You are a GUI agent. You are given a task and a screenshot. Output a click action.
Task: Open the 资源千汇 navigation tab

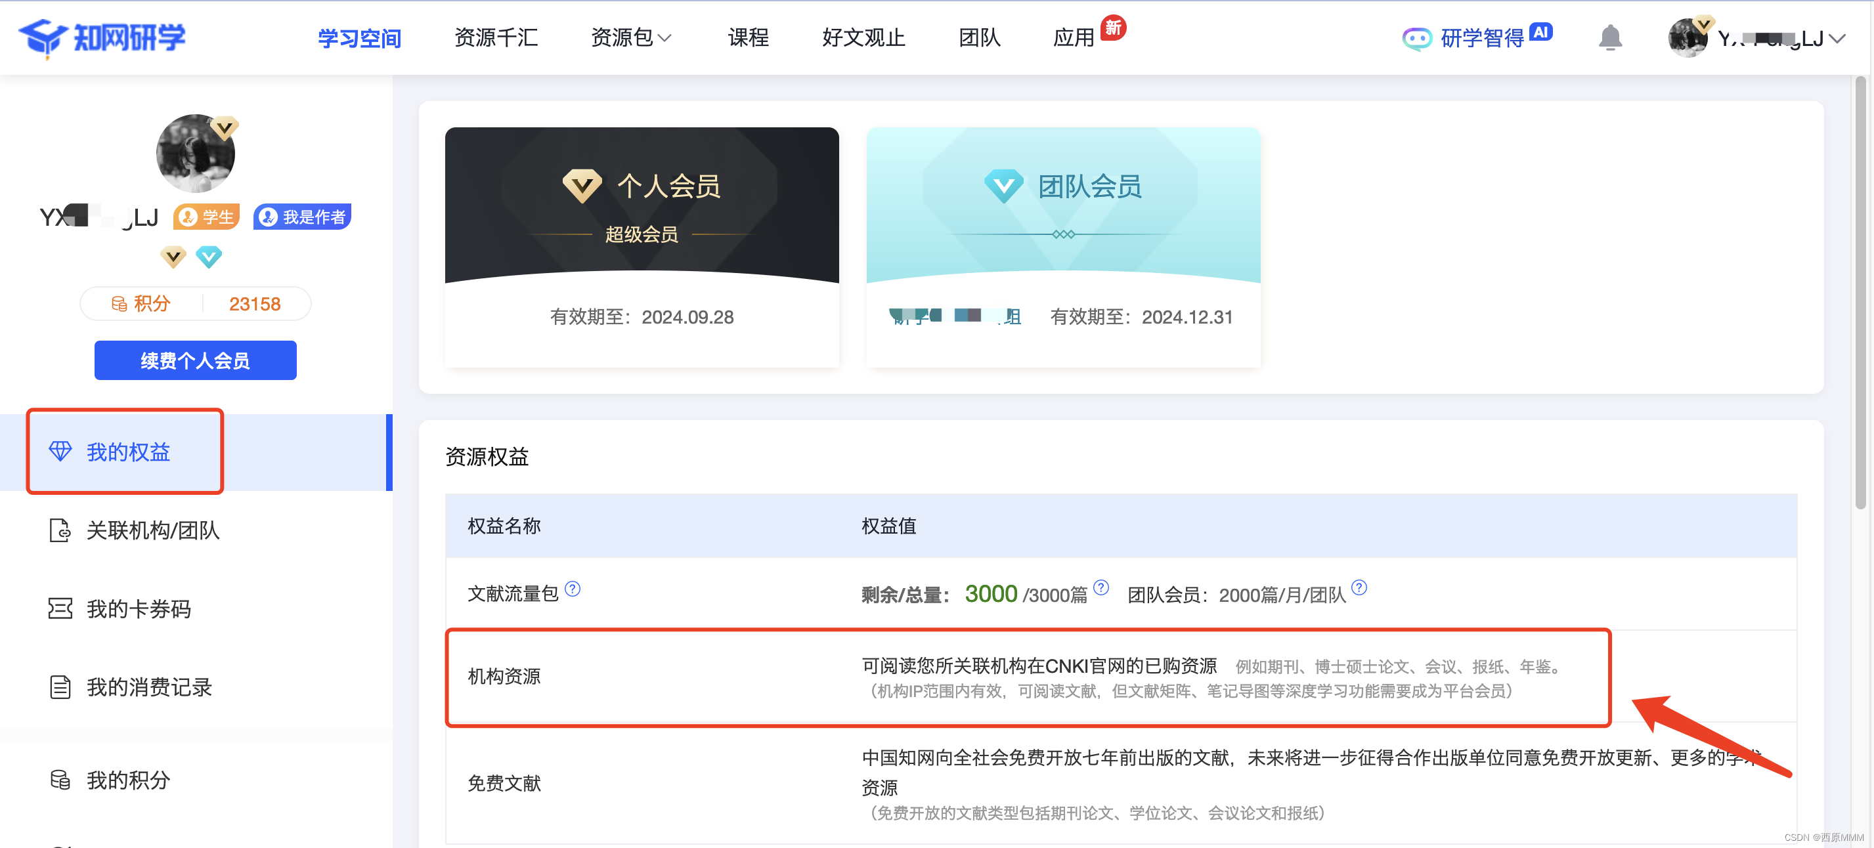(x=495, y=38)
